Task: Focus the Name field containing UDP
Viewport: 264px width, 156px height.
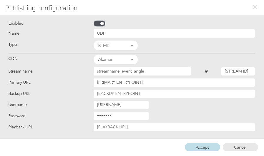Action: [x=174, y=33]
